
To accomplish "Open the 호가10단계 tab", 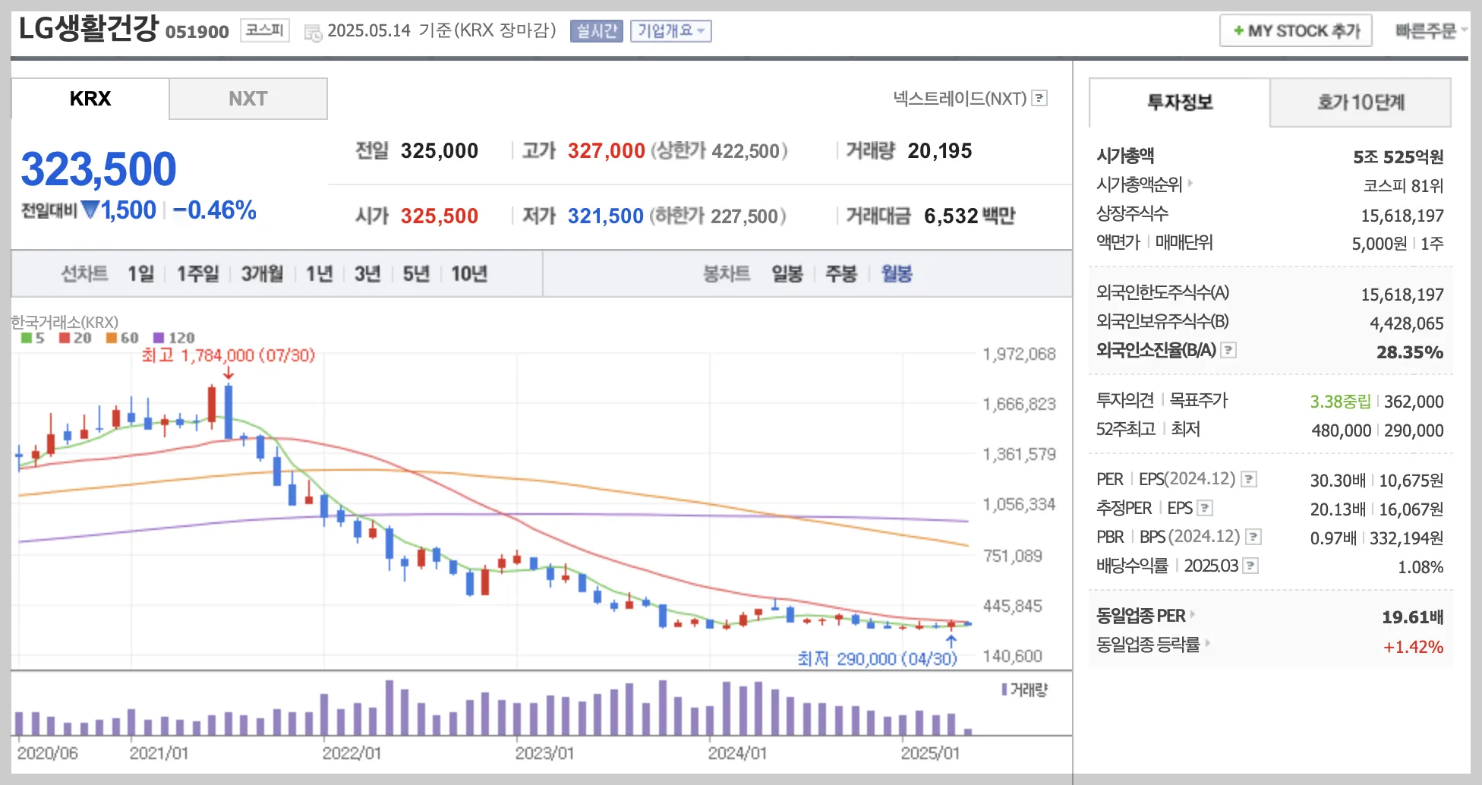I will (x=1361, y=102).
